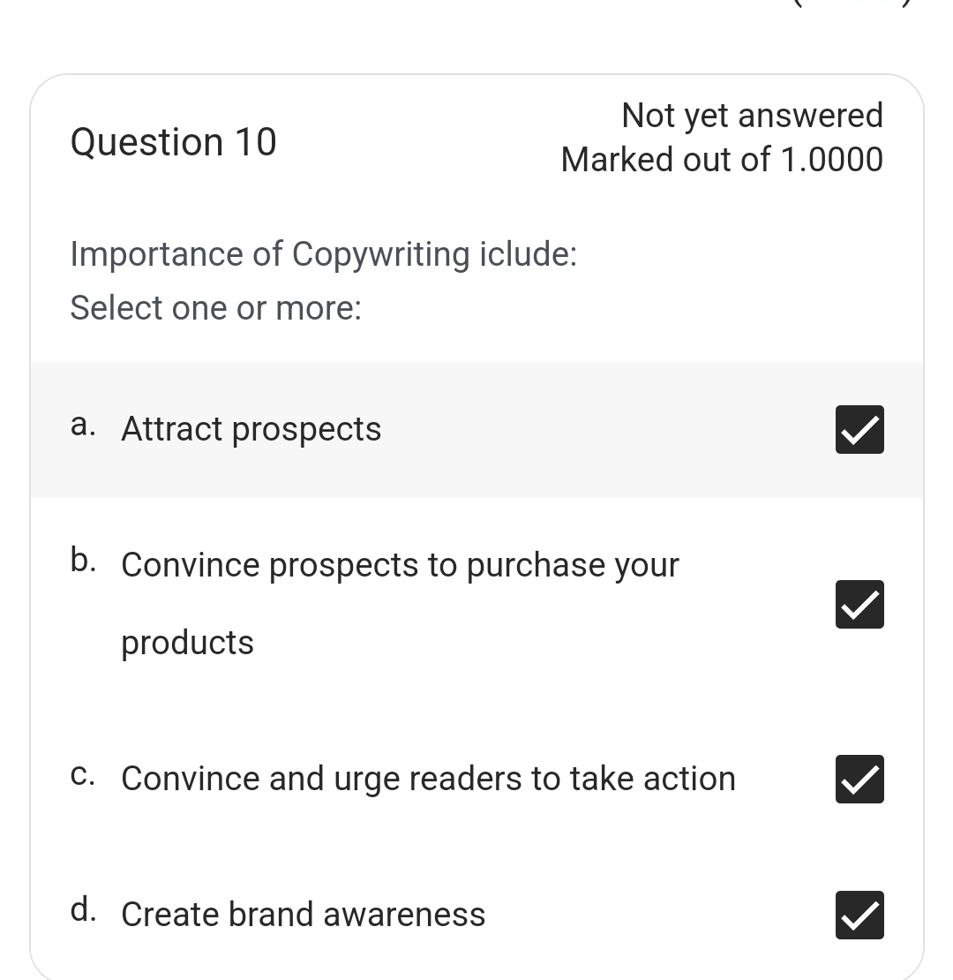
Task: Click the word "Copywriting" in the question
Action: coord(380,254)
